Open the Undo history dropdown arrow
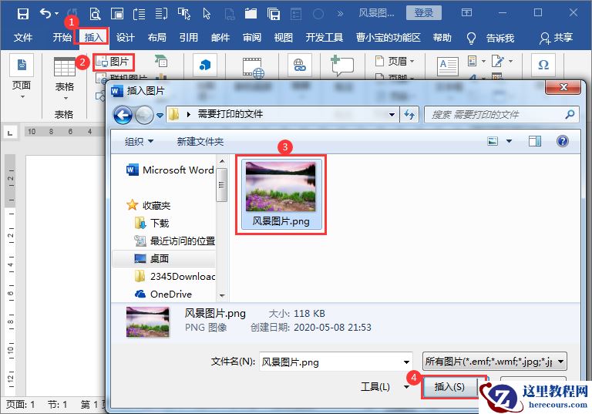The height and width of the screenshot is (414, 592). [x=56, y=14]
